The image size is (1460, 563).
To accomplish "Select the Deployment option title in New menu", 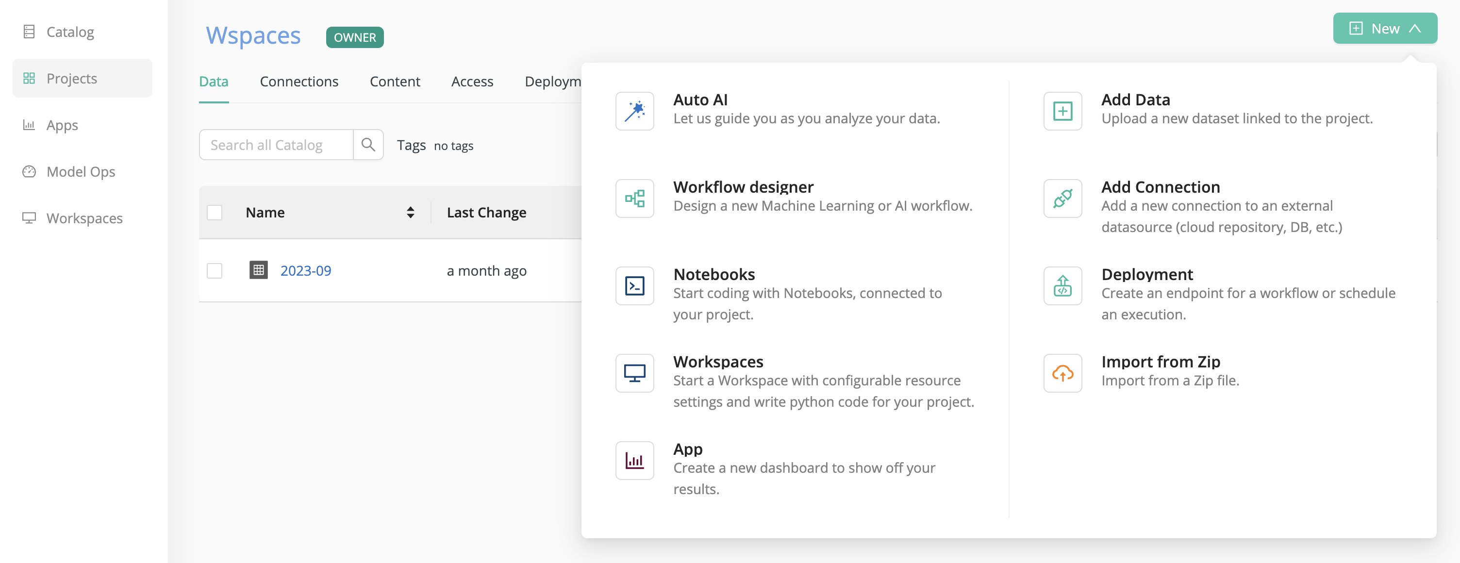I will tap(1147, 274).
